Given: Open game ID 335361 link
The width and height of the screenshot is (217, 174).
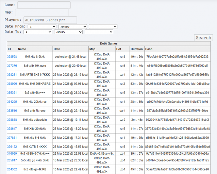Looking at the screenshot, I should click(x=12, y=93).
